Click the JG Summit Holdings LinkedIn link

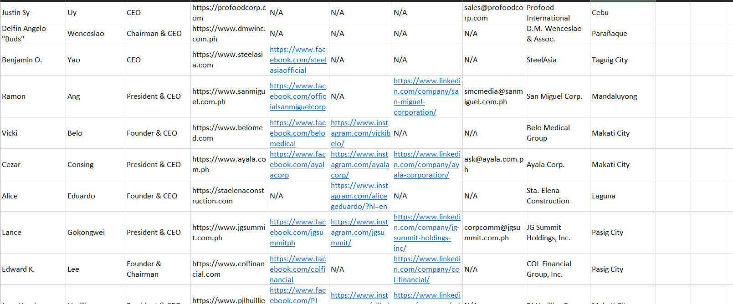[426, 232]
